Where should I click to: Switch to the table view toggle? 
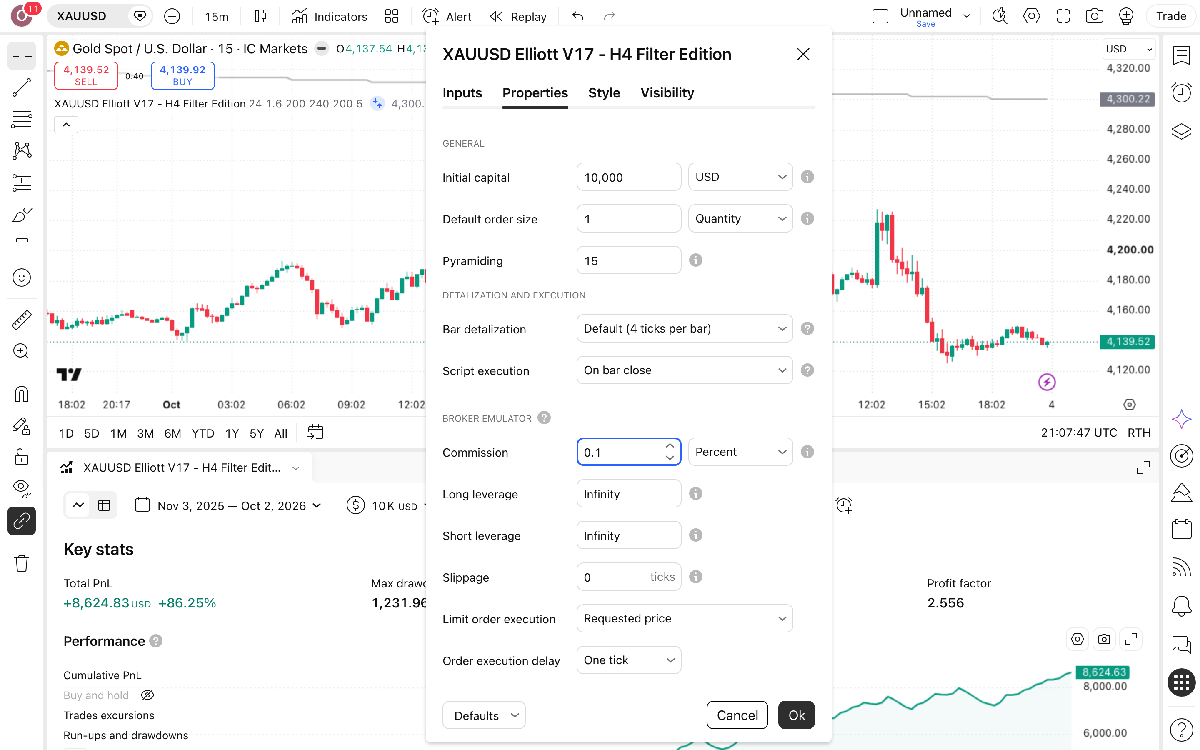coord(104,505)
